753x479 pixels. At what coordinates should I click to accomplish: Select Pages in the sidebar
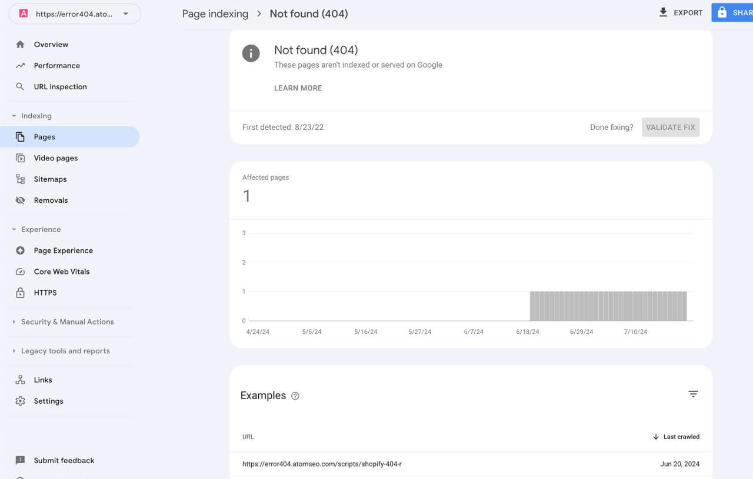click(45, 137)
